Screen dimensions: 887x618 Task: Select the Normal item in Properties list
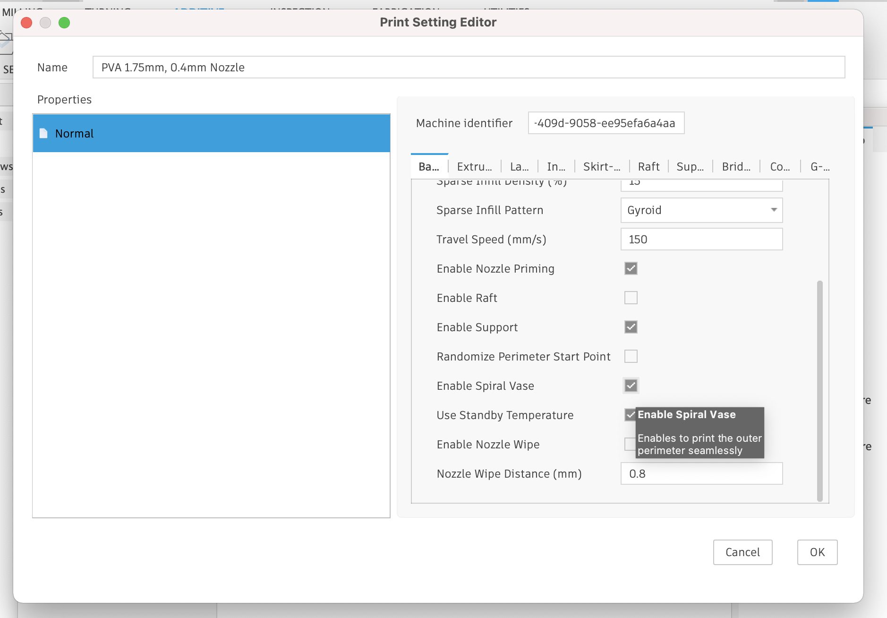point(211,133)
